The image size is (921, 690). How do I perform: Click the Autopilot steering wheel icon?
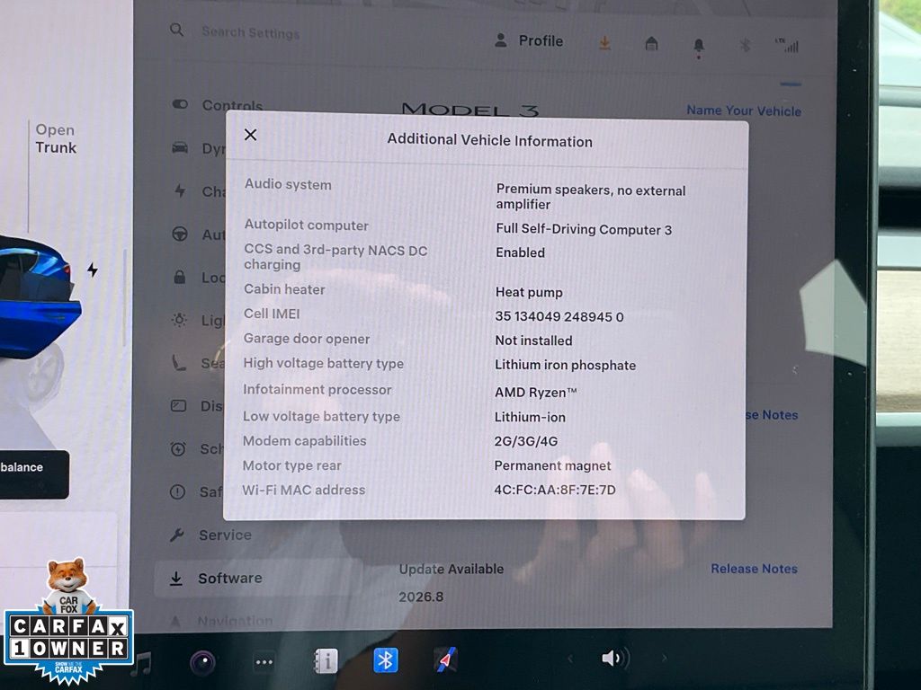pyautogui.click(x=180, y=234)
